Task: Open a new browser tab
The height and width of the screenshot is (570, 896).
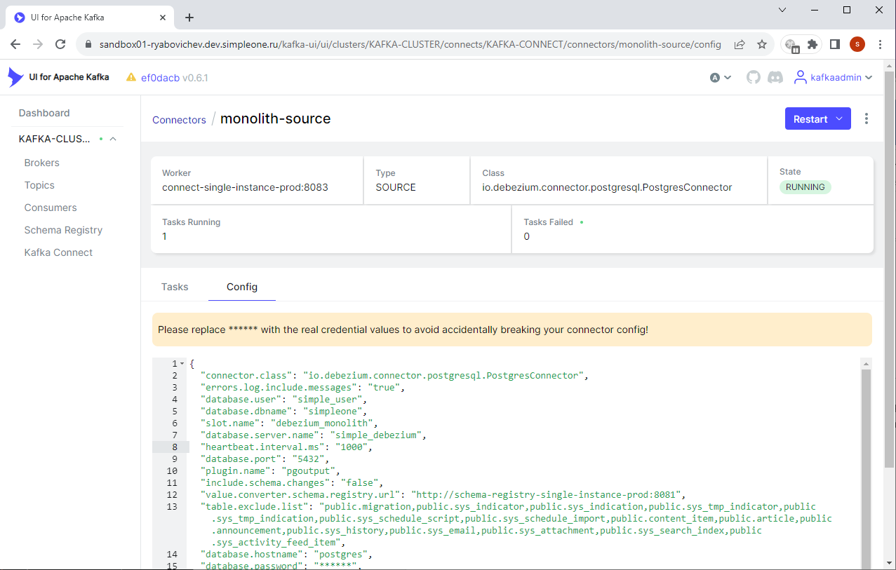Action: [189, 18]
